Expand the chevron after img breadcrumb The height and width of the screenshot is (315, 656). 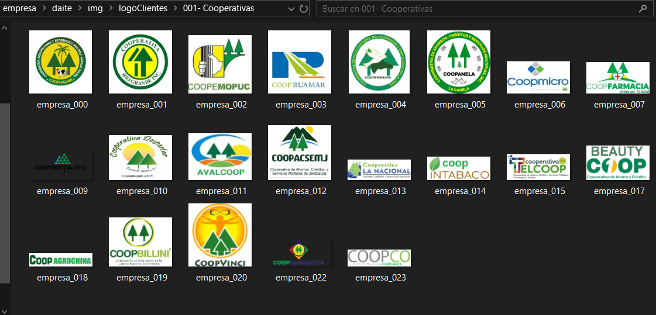click(111, 8)
